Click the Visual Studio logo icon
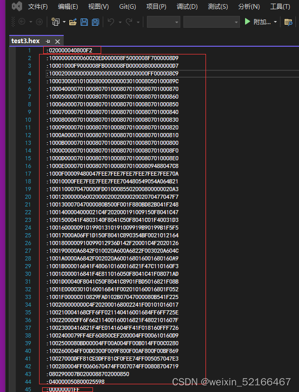The image size is (299, 392). tap(17, 6)
